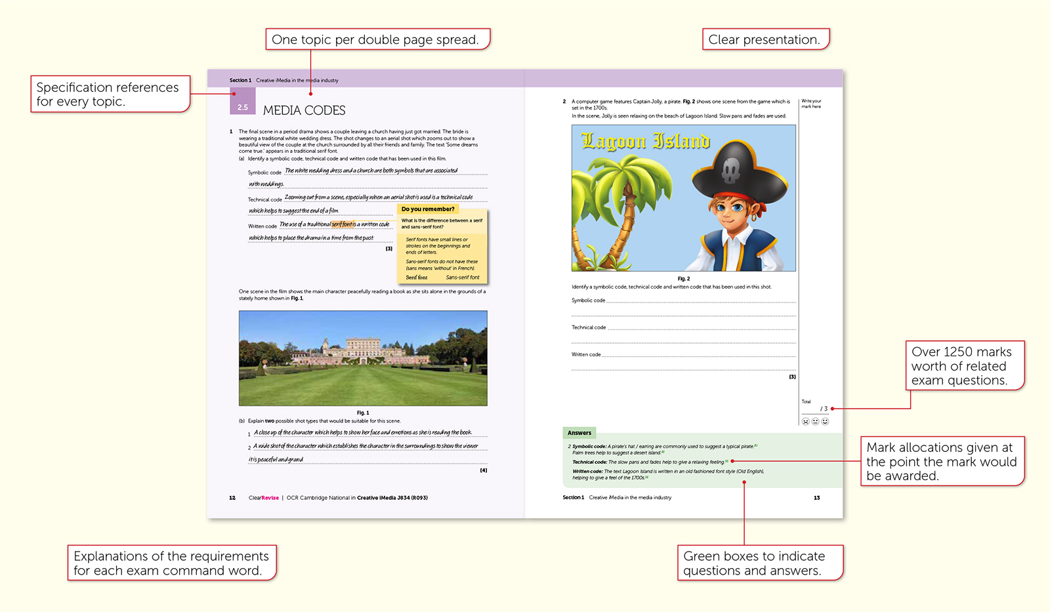
Task: Click 'Mark allocations given' callout box
Action: 940,462
